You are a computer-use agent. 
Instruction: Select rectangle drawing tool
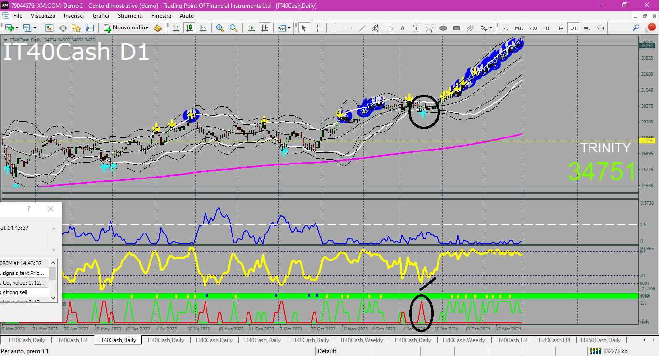pos(457,28)
